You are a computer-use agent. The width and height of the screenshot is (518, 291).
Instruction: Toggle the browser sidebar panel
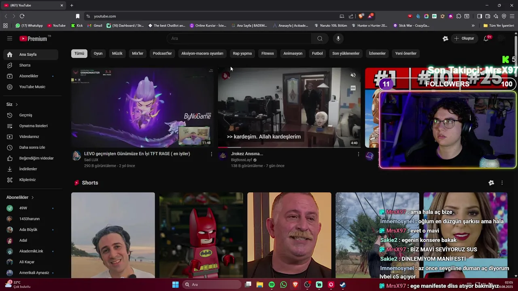(x=480, y=16)
